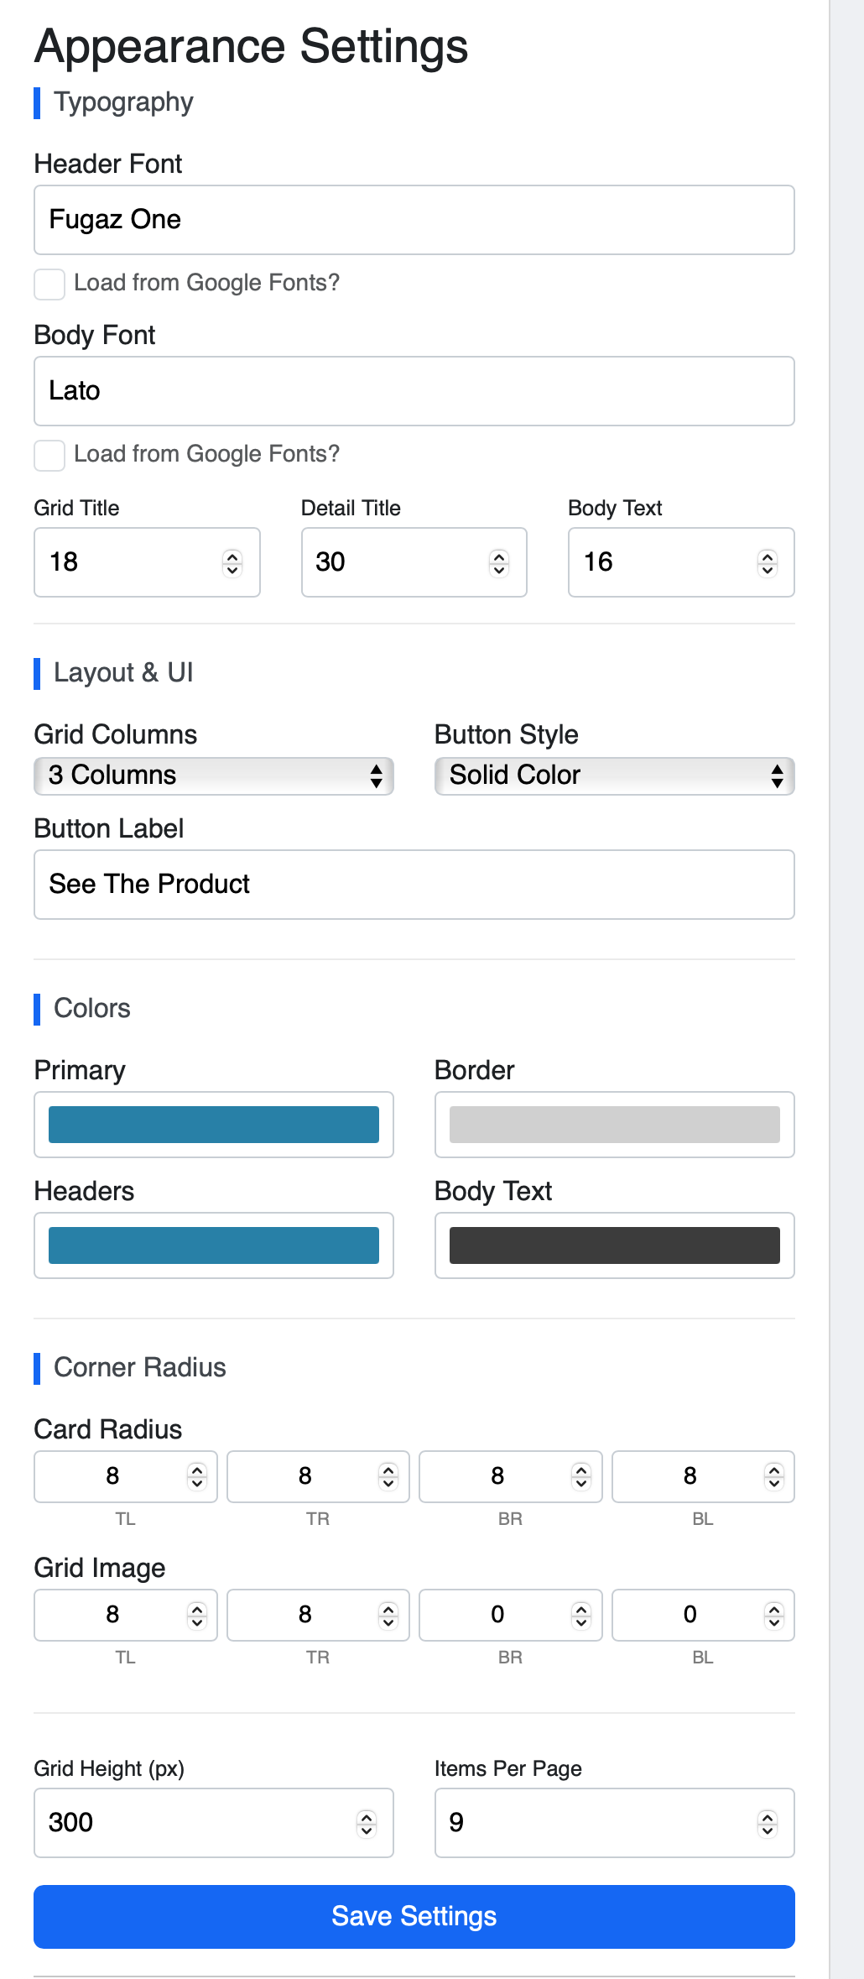
Task: Click the Body Font input field
Action: click(414, 391)
